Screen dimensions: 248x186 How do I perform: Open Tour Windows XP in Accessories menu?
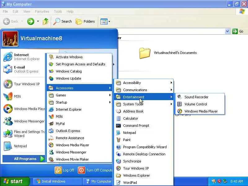point(144,168)
